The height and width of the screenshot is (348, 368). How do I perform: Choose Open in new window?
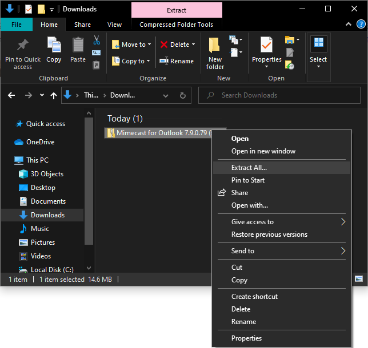282,151
